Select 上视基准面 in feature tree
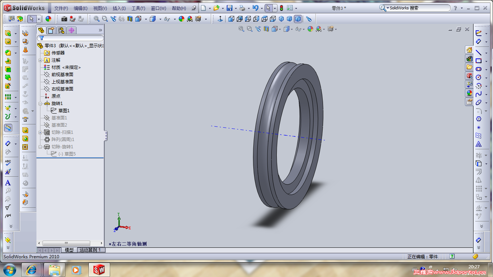 [x=62, y=82]
